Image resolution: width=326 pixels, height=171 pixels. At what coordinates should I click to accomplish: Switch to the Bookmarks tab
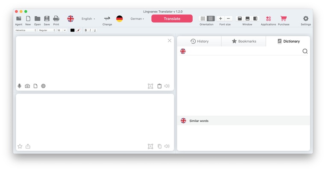click(244, 41)
